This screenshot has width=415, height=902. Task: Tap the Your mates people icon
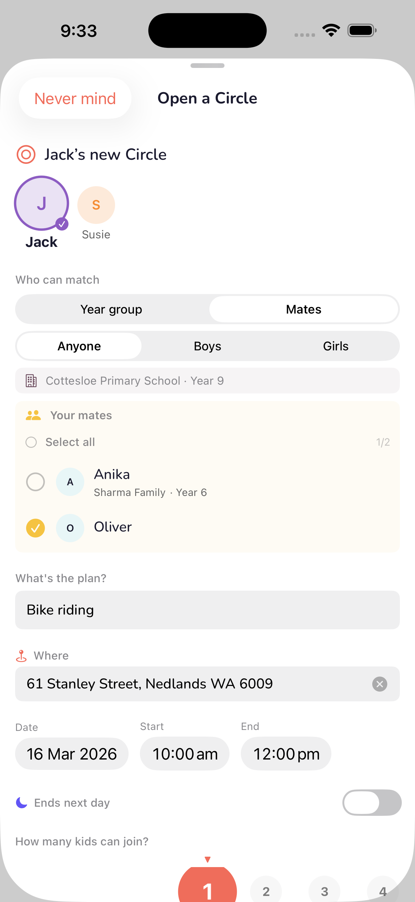[33, 415]
